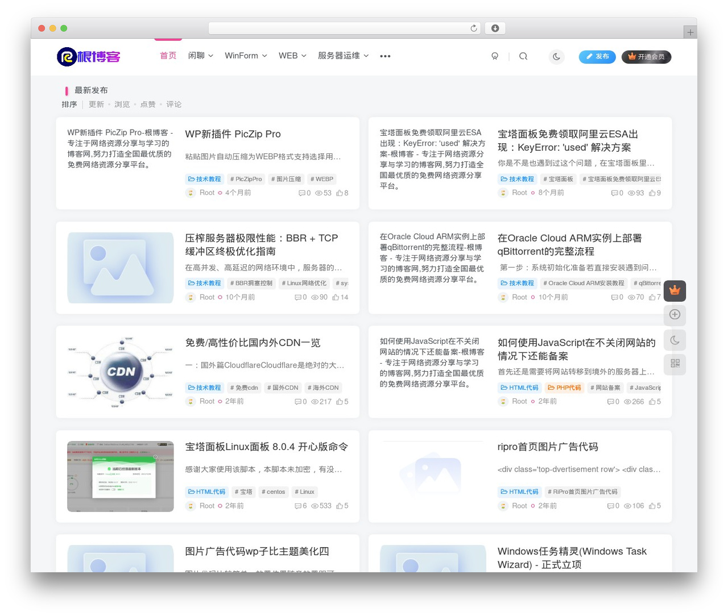Image resolution: width=728 pixels, height=616 pixels.
Task: Open the search magnifier icon
Action: (x=523, y=56)
